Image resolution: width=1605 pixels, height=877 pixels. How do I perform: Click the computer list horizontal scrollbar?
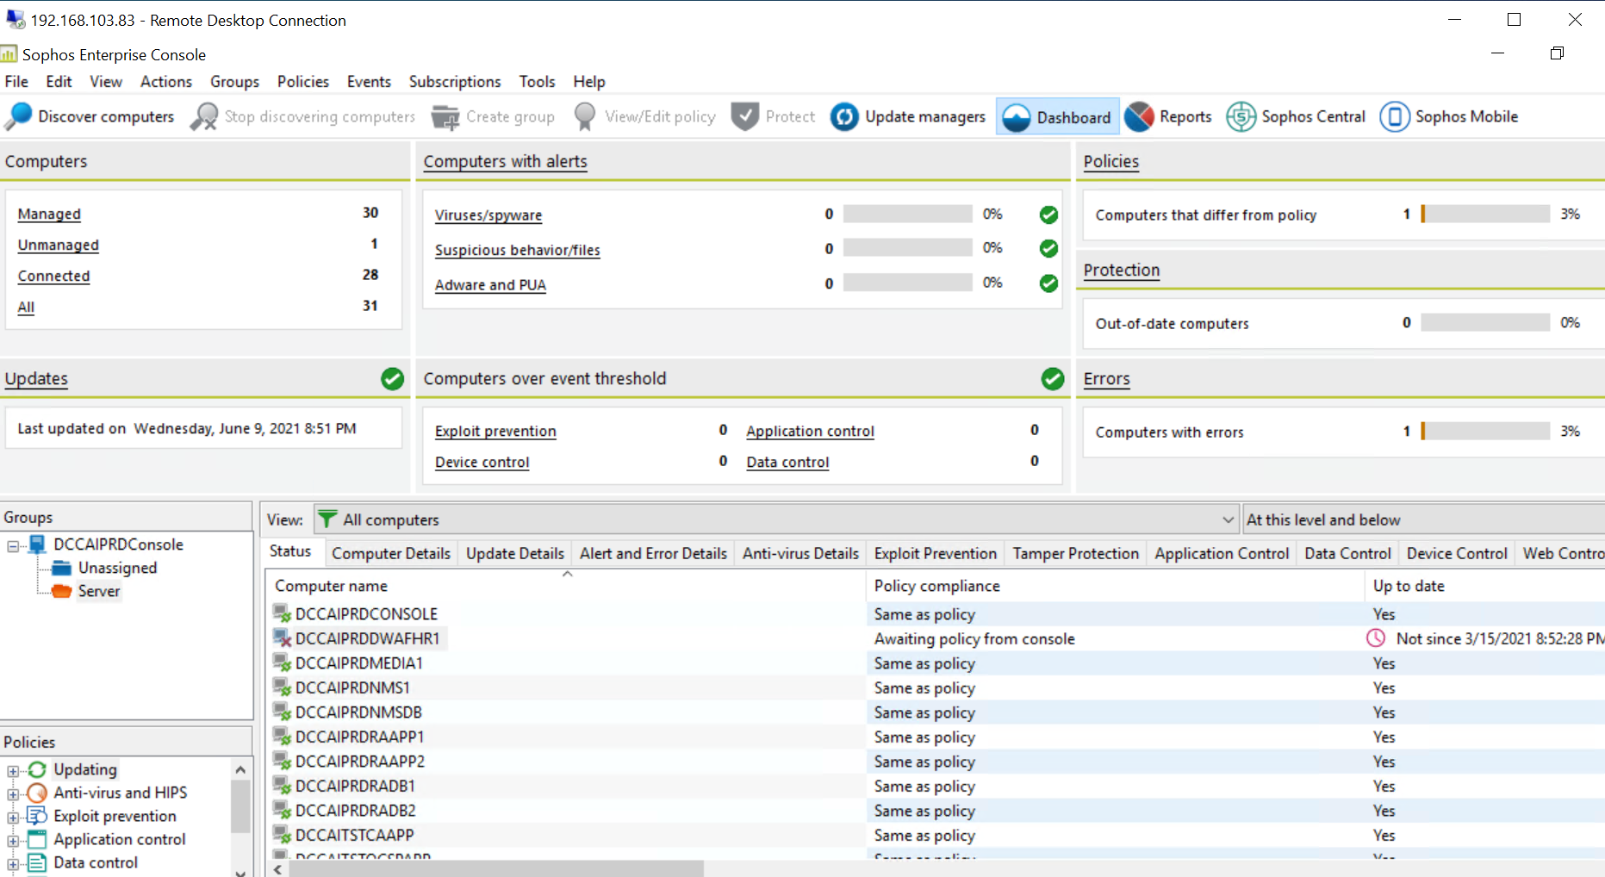tap(496, 869)
